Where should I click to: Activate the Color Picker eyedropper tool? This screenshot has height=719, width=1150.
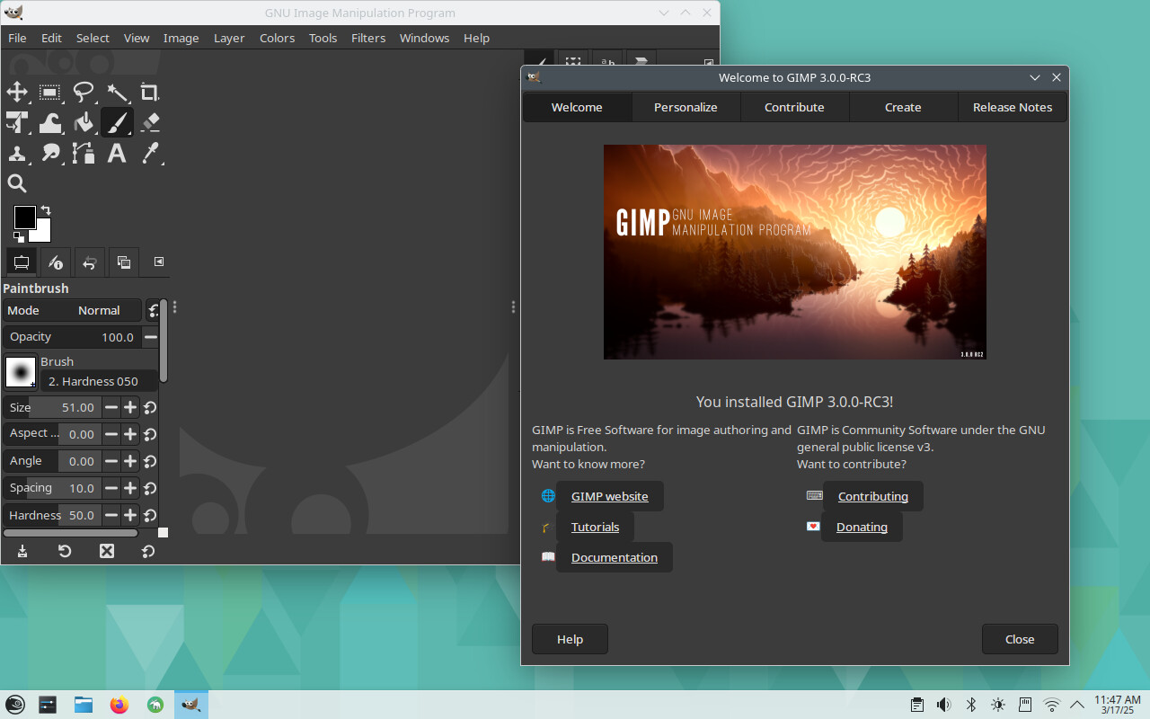point(150,153)
